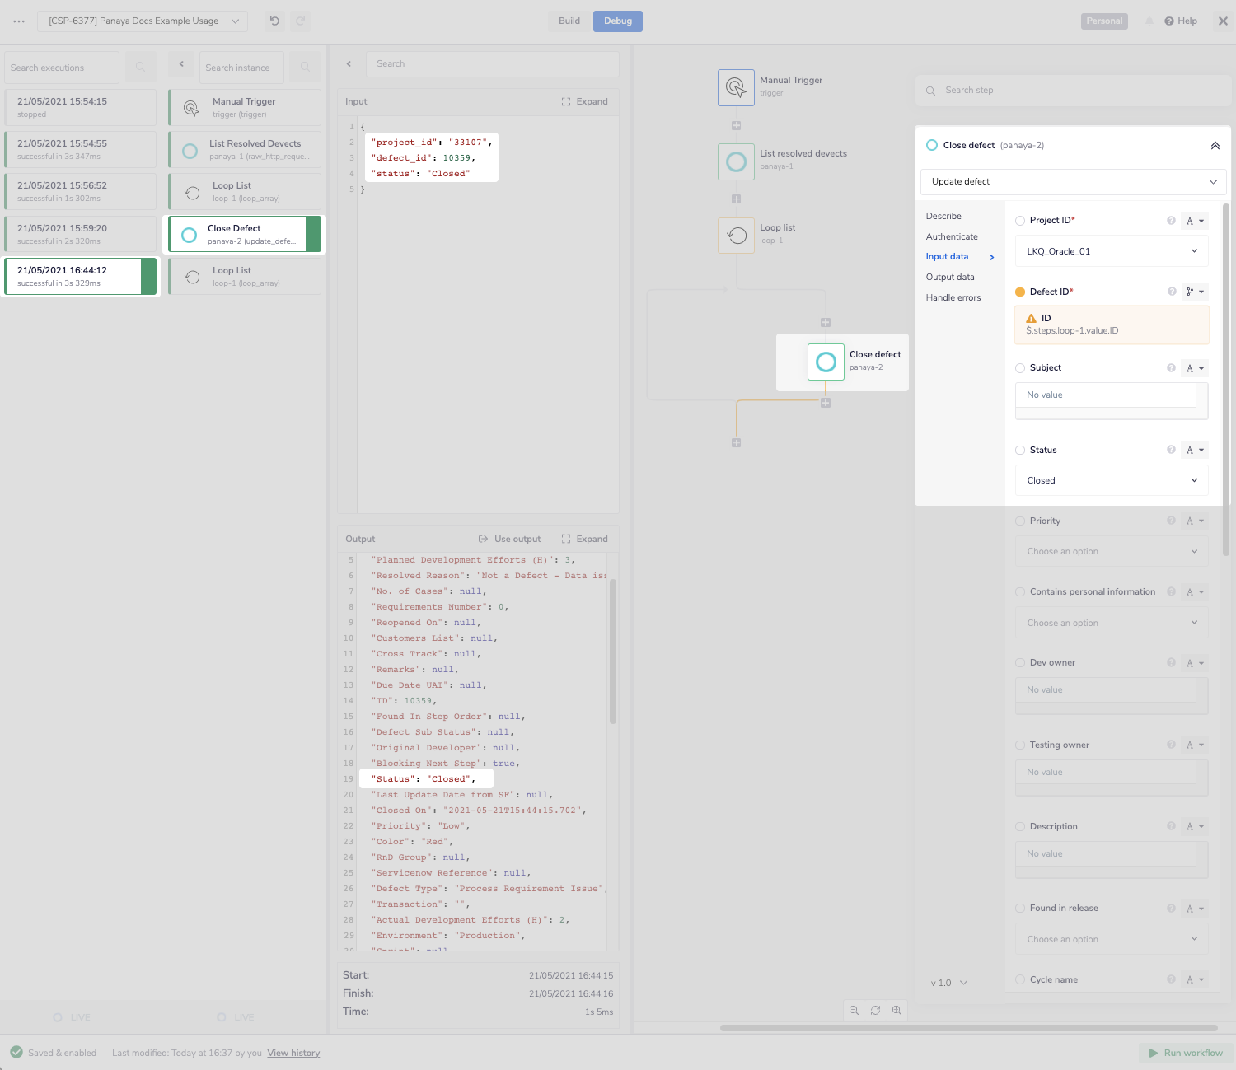Open the View history link
The width and height of the screenshot is (1236, 1070).
[293, 1054]
